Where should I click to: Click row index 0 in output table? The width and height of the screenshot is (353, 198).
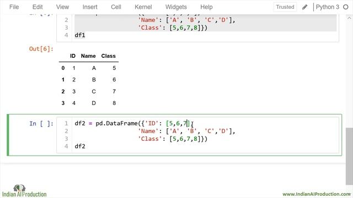tap(63, 68)
